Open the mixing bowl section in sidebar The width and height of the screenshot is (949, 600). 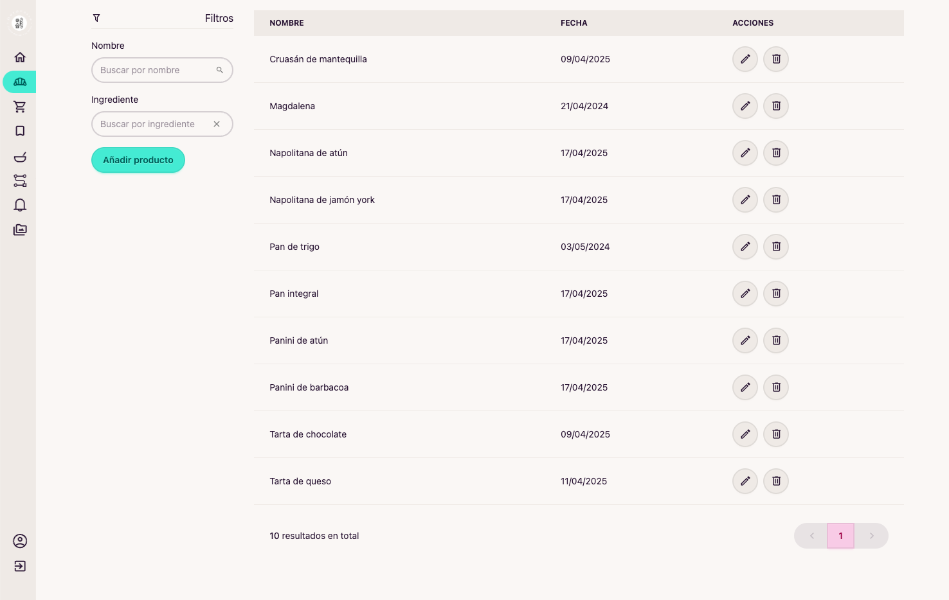20,157
